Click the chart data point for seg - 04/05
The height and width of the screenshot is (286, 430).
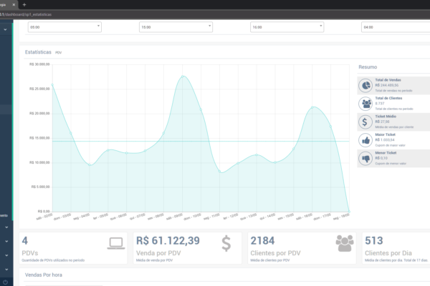click(90, 164)
